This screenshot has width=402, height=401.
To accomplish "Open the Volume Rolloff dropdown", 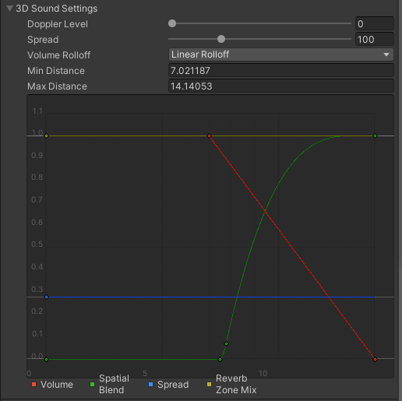I will coord(281,55).
